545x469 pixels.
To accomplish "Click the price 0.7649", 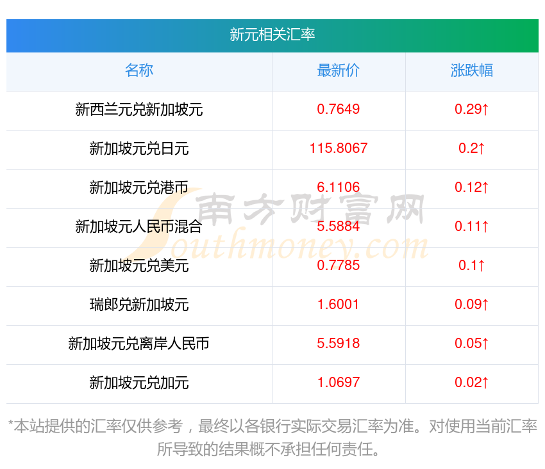I will (x=338, y=109).
